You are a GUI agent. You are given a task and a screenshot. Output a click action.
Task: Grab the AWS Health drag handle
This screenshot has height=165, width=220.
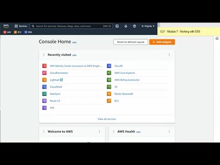click(x=114, y=132)
